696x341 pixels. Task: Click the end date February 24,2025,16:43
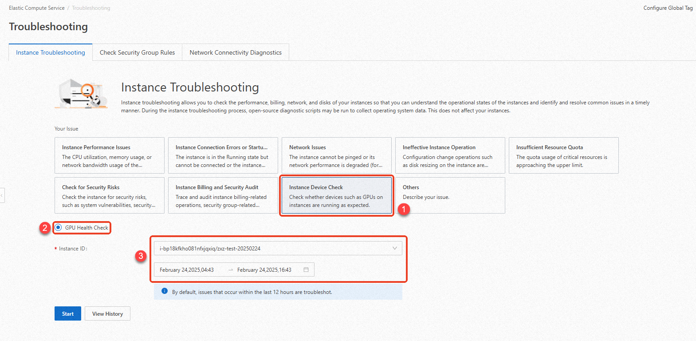264,270
